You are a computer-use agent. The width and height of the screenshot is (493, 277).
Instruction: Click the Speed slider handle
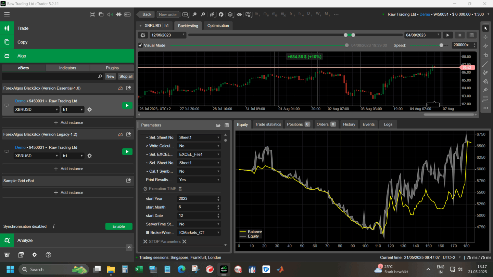click(441, 45)
